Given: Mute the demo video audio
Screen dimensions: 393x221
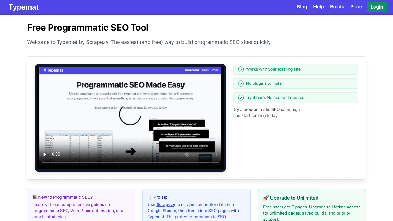Looking at the screenshot, I should coord(186,154).
